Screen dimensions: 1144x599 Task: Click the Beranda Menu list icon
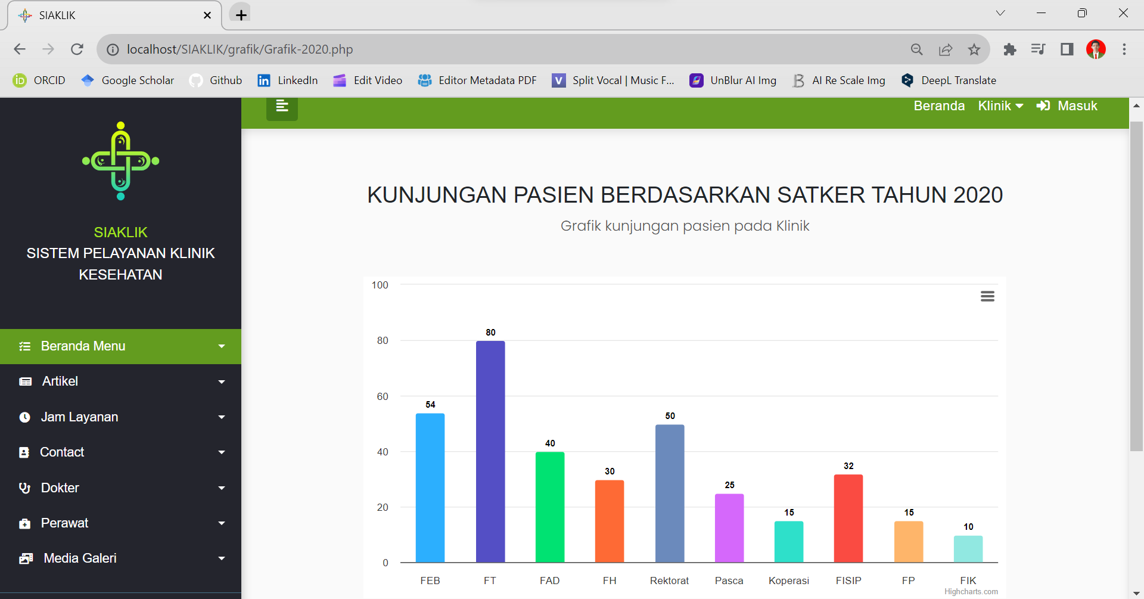pos(25,346)
